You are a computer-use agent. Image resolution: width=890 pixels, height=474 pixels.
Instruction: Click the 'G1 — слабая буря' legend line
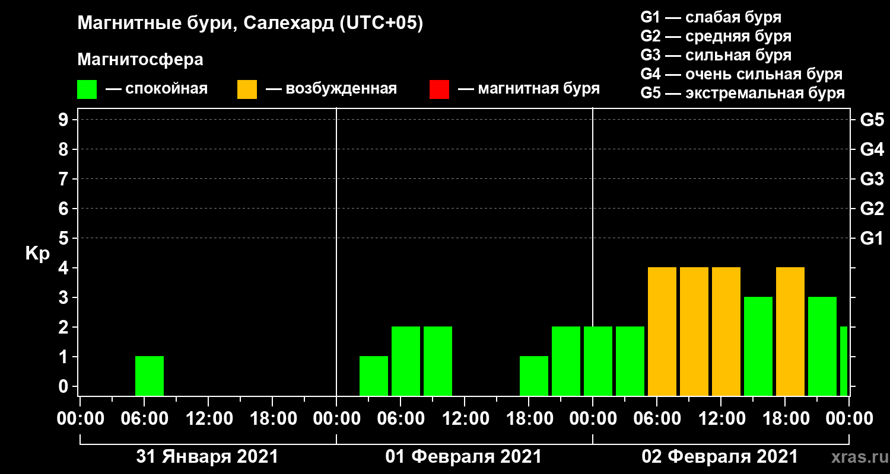[x=711, y=17]
